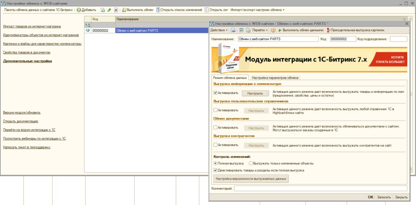Click the Версия модуля/обновить link

(22, 113)
